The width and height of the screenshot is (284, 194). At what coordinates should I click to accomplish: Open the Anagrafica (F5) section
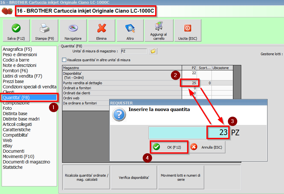pyautogui.click(x=17, y=49)
